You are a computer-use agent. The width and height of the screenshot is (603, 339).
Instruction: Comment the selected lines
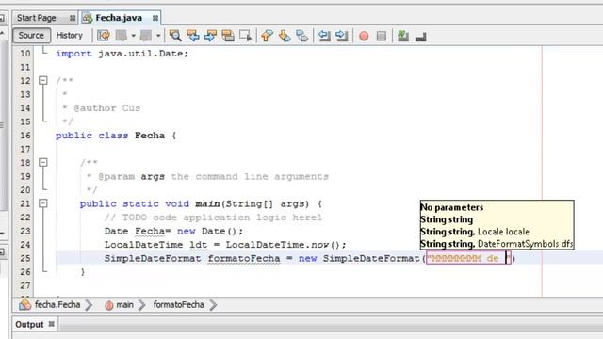[x=403, y=36]
